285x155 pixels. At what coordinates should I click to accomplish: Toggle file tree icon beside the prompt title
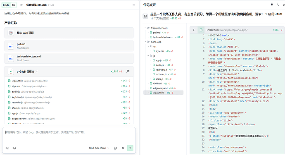tap(145, 16)
